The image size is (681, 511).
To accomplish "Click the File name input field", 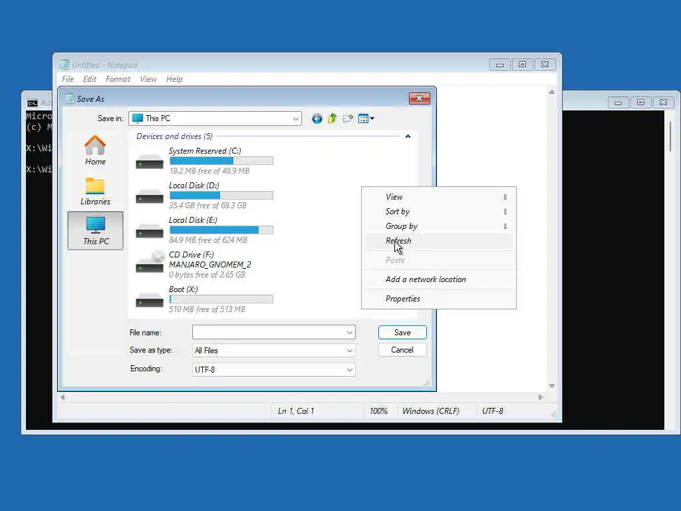I will tap(269, 333).
